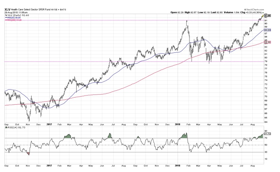Click the 'Last 92.60' value in header
This screenshot has width=280, height=172.
coord(217,13)
